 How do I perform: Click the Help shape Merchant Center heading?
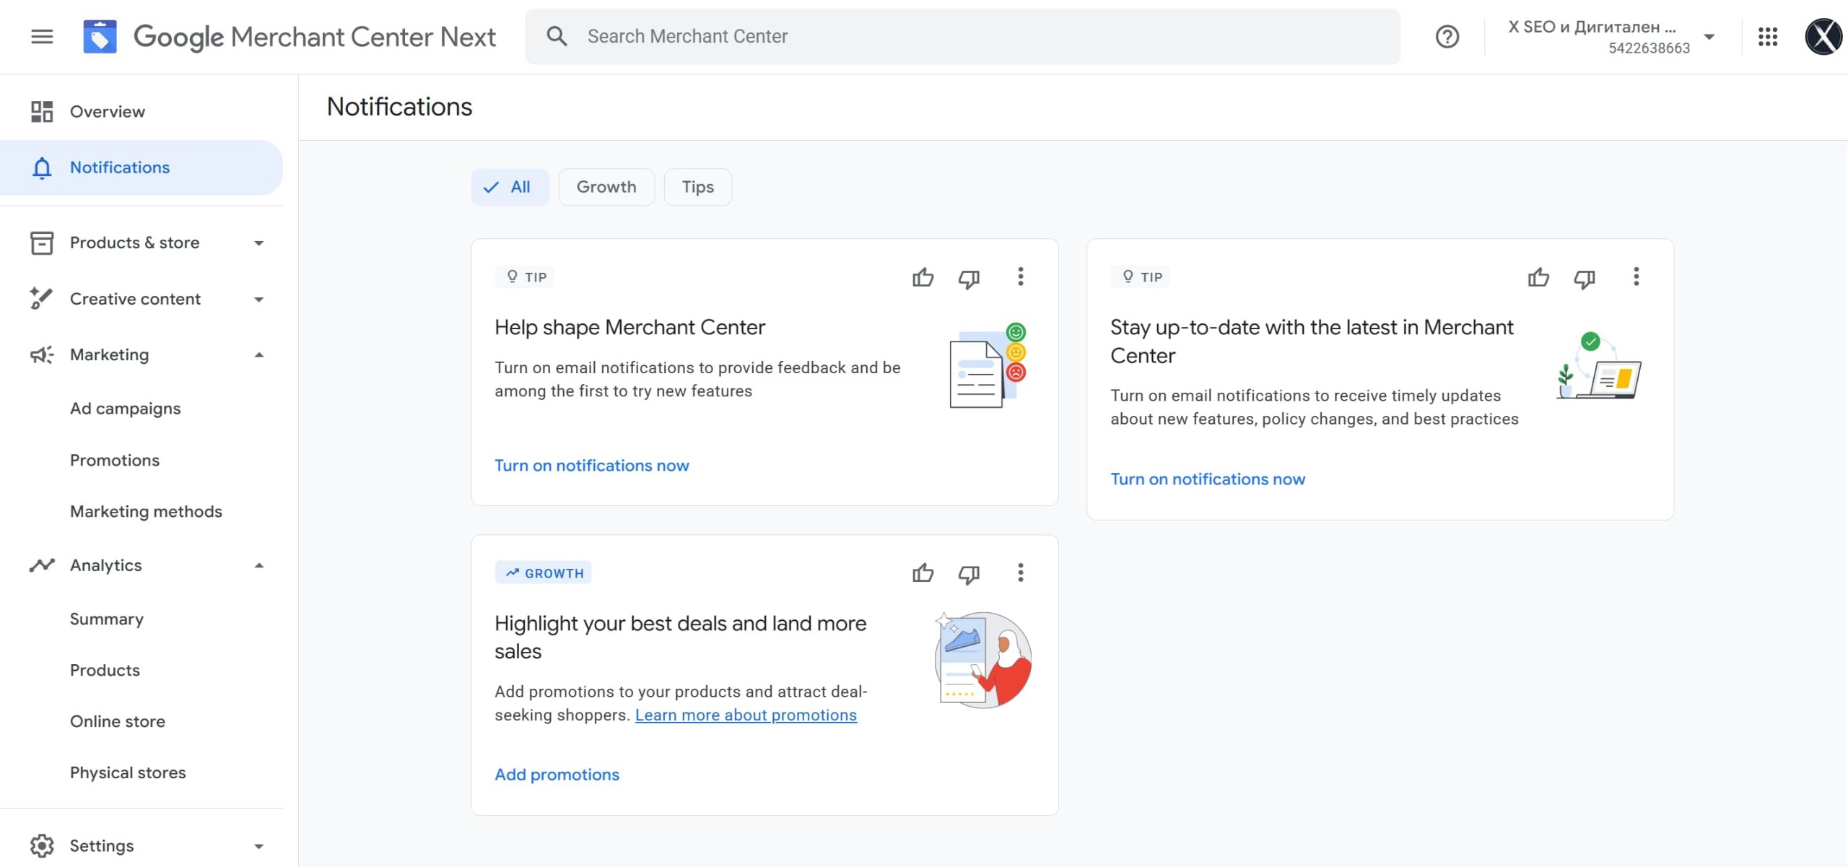629,328
